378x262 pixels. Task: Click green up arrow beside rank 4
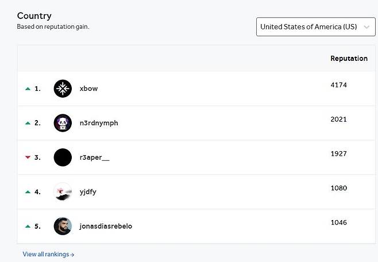pyautogui.click(x=28, y=192)
